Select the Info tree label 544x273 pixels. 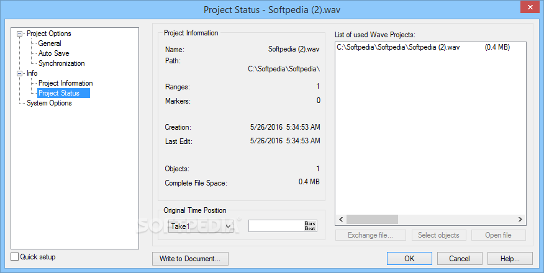click(32, 73)
